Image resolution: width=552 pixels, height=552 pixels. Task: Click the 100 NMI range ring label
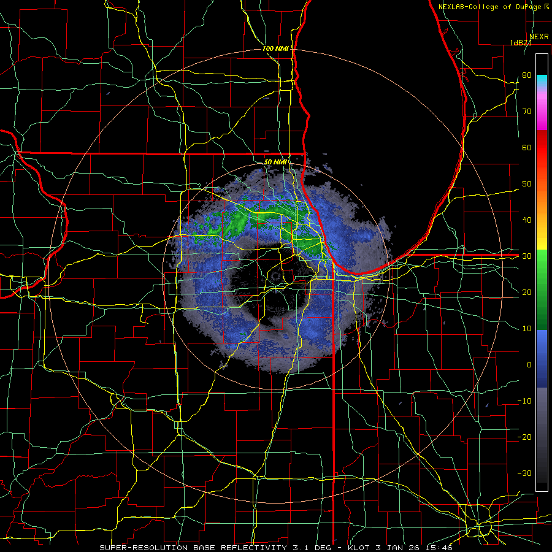click(x=275, y=48)
